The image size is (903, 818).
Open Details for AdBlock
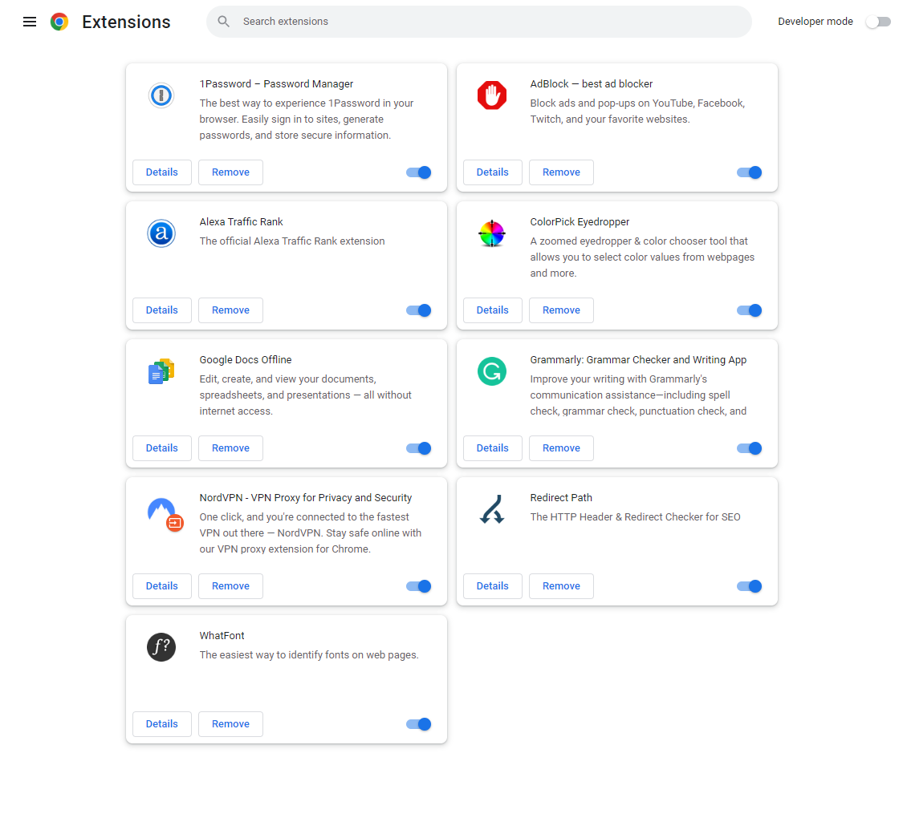click(492, 172)
